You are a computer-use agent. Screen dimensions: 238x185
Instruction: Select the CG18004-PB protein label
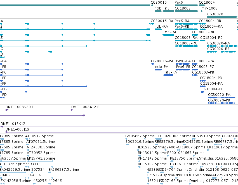point(211,78)
